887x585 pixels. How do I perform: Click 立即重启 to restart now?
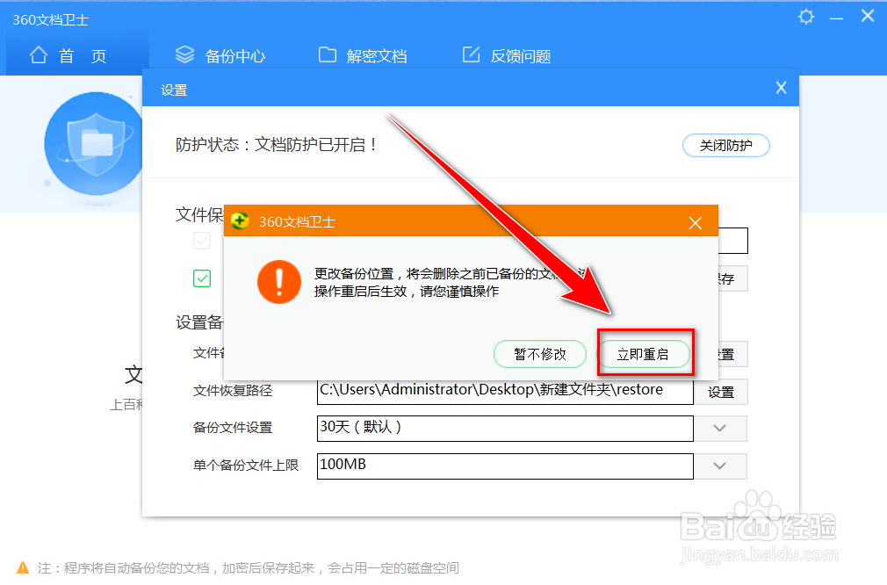click(644, 354)
